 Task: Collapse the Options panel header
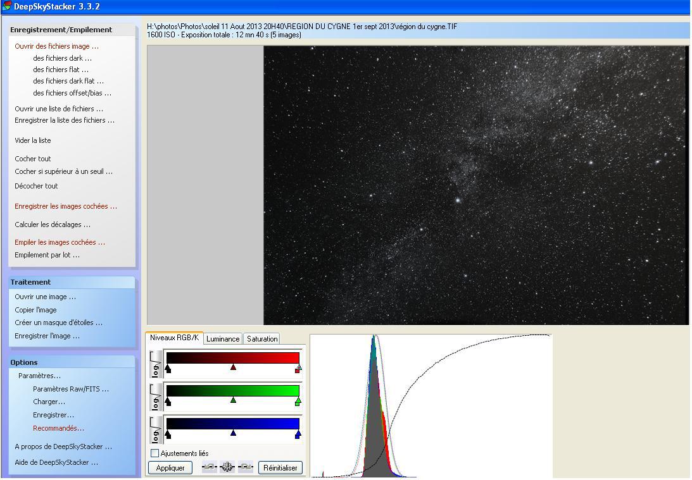(72, 362)
